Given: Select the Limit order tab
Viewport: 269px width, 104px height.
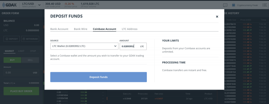Looking at the screenshot, I should click(21, 51).
